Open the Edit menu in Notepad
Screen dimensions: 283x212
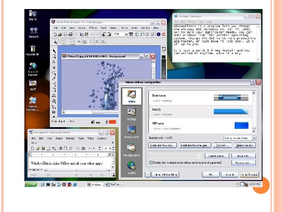pos(183,22)
